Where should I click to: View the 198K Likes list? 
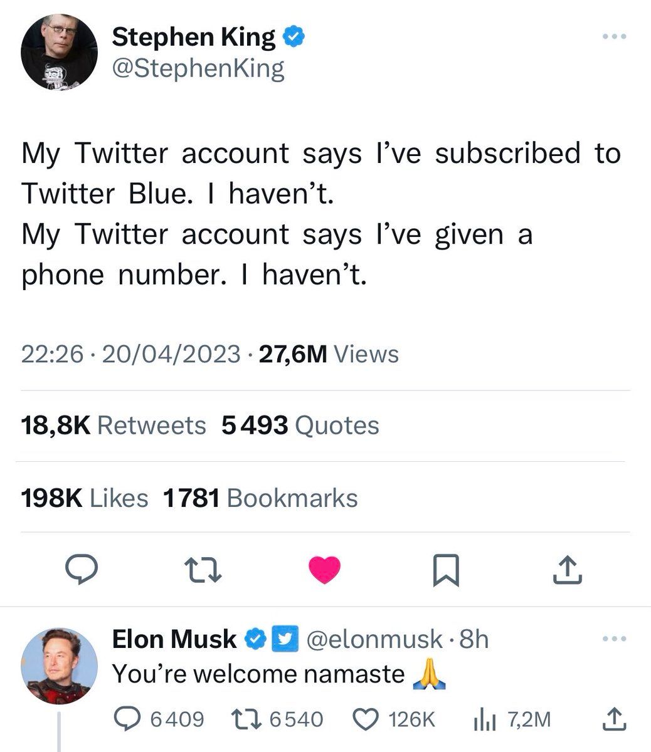85,499
